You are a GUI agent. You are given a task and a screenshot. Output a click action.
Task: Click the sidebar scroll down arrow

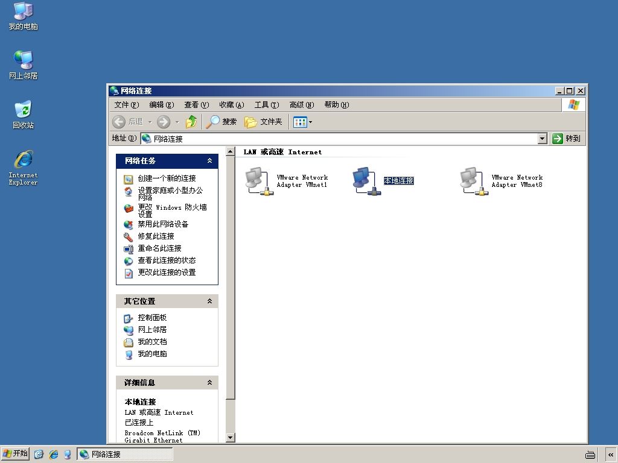[x=231, y=438]
